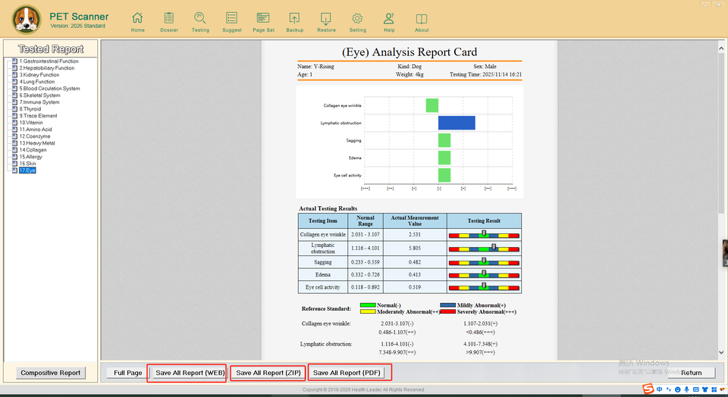Open the 13.Heavy Metal report
This screenshot has height=397, width=728.
(37, 143)
